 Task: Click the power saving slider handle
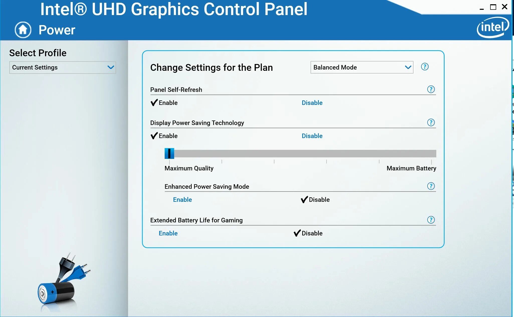coord(169,153)
